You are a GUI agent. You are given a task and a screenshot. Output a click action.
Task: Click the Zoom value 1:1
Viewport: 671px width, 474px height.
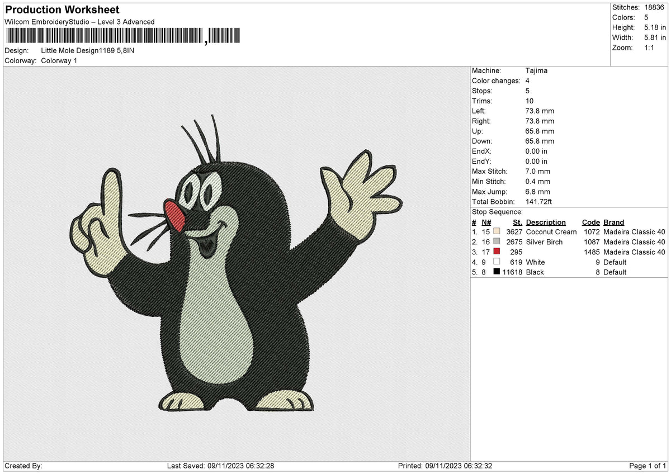point(650,48)
